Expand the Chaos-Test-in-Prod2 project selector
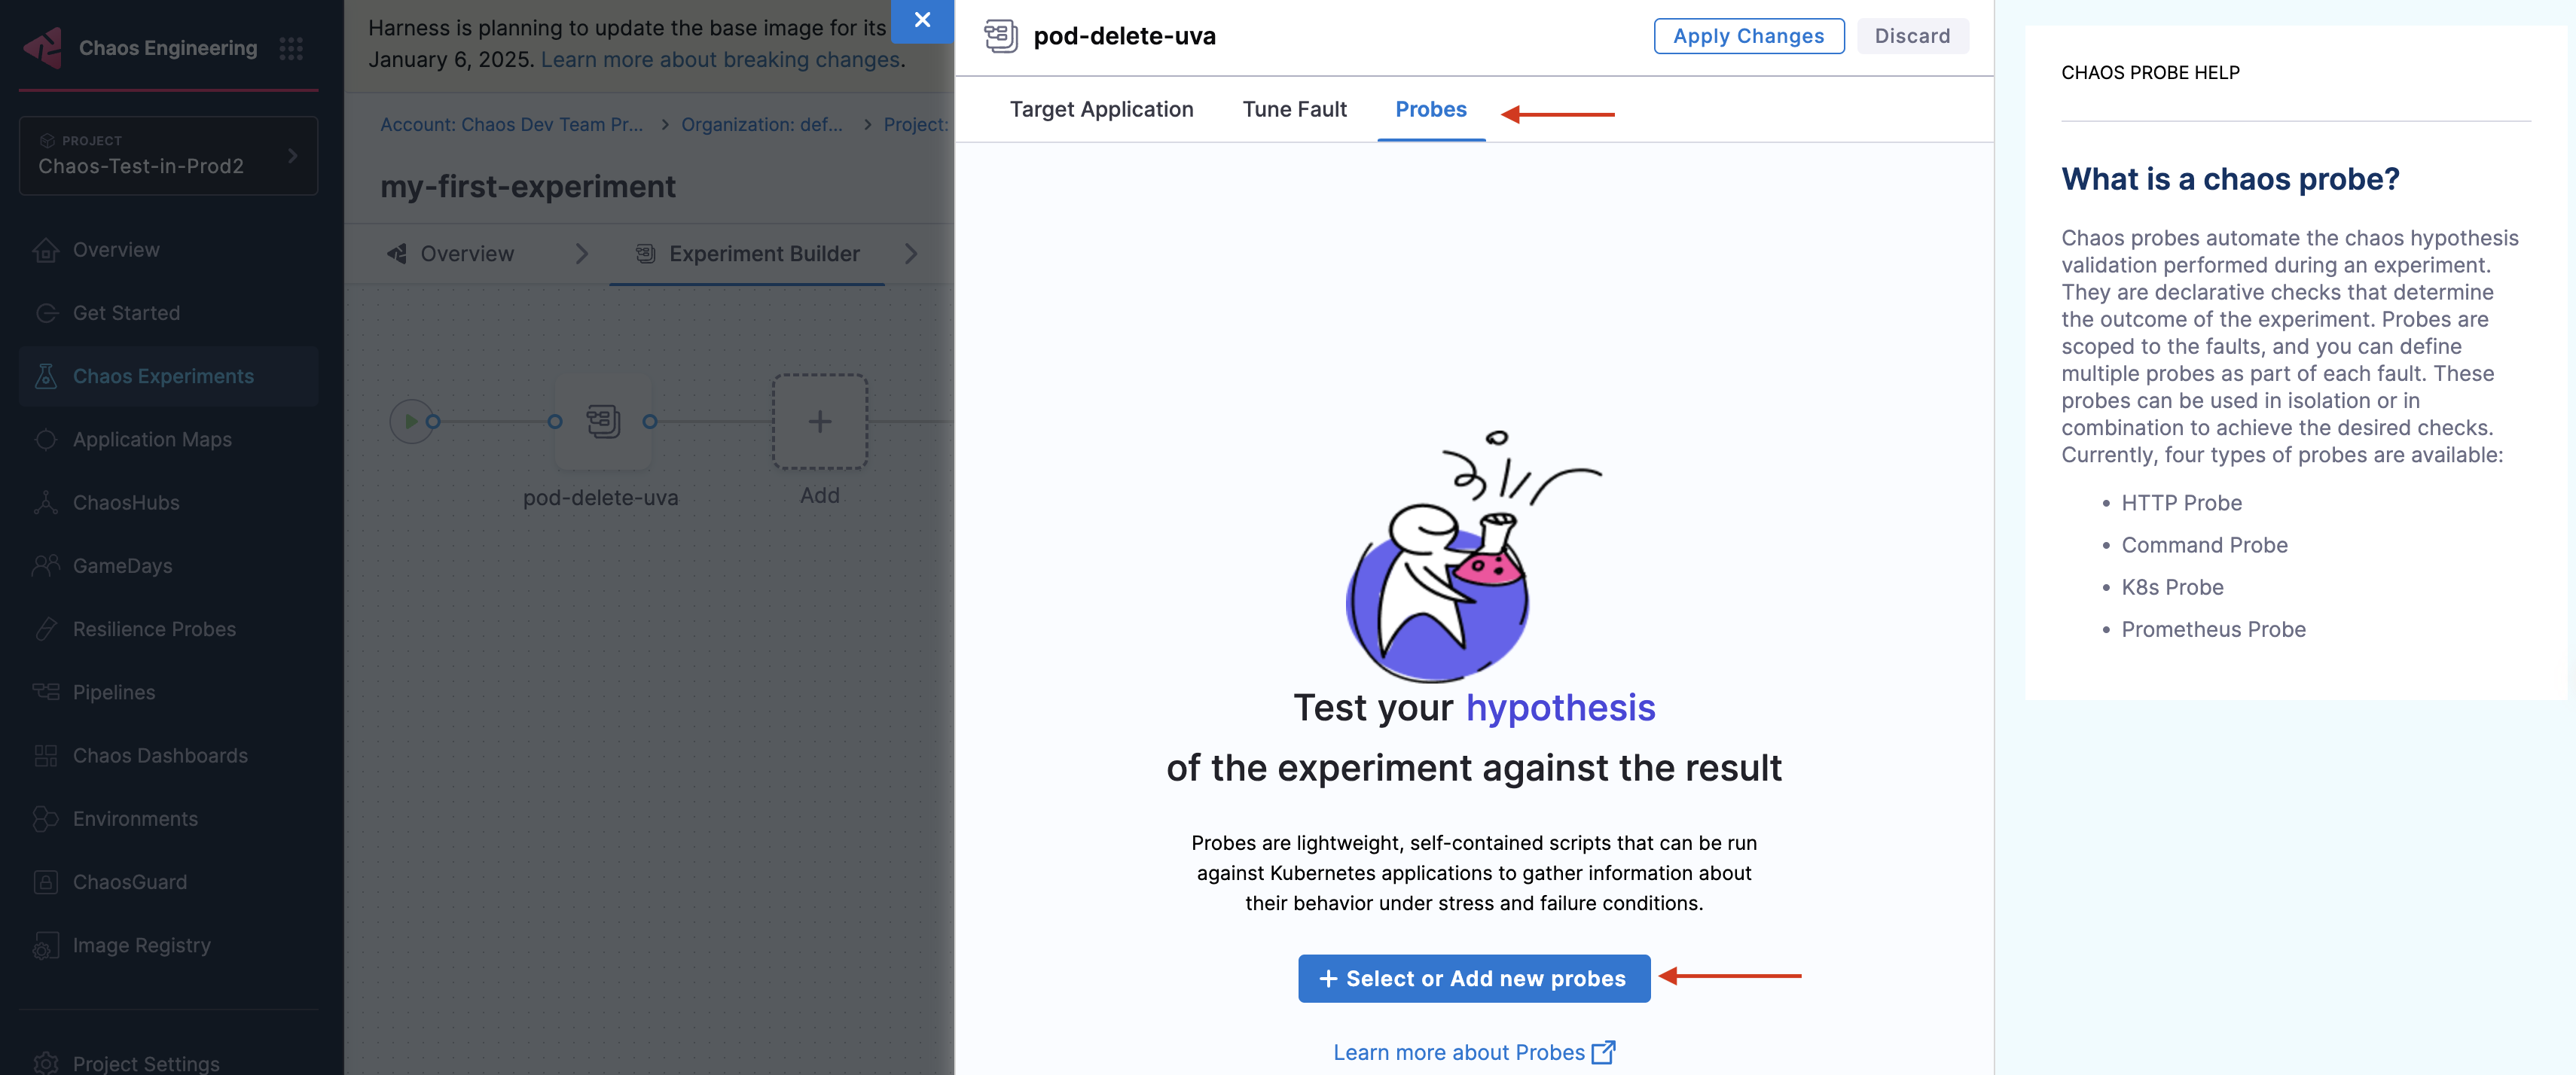This screenshot has width=2576, height=1075. (x=168, y=155)
